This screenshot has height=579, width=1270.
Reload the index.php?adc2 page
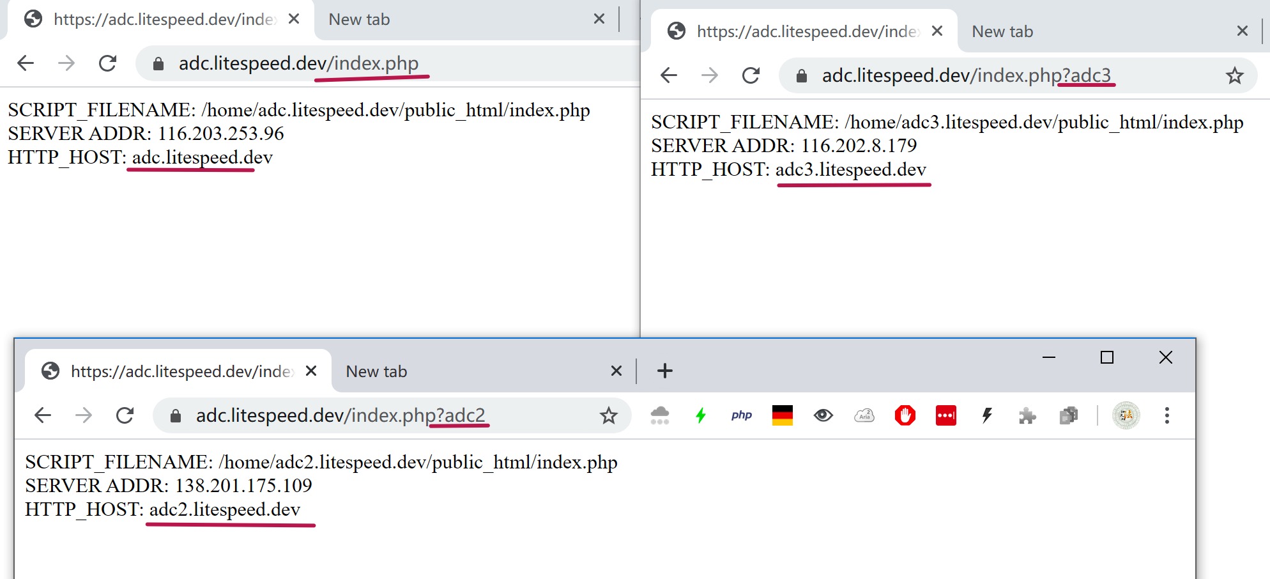click(125, 415)
